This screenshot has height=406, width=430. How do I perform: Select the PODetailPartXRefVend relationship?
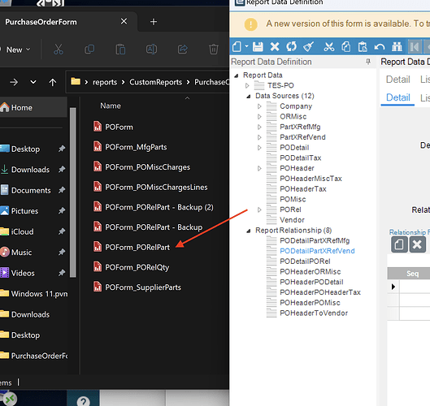tap(317, 251)
